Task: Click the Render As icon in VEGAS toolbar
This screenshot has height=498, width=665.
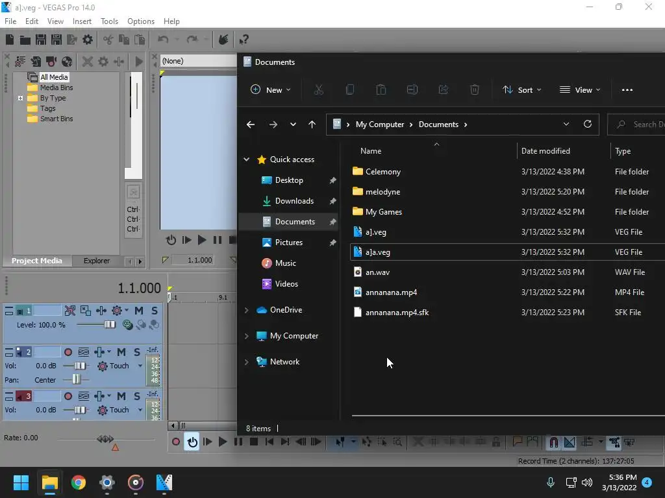Action: (x=72, y=40)
